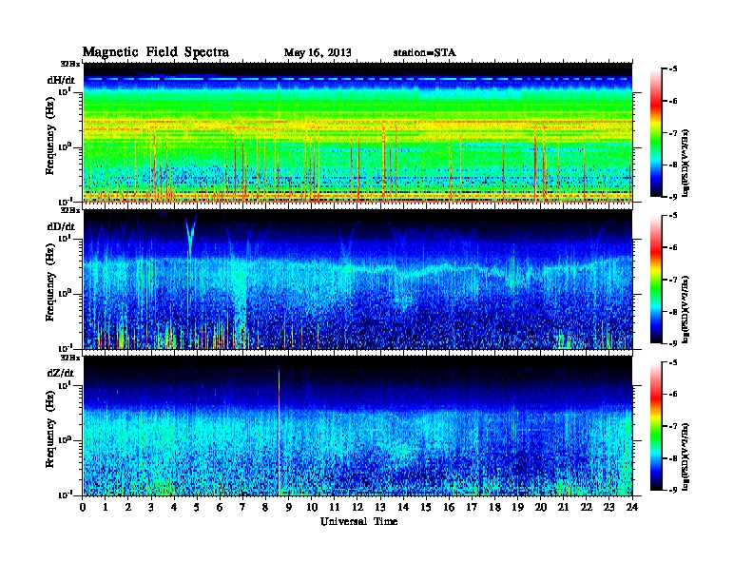
Task: Click the dashed cyan line in dH/dt panel
Action: click(357, 79)
